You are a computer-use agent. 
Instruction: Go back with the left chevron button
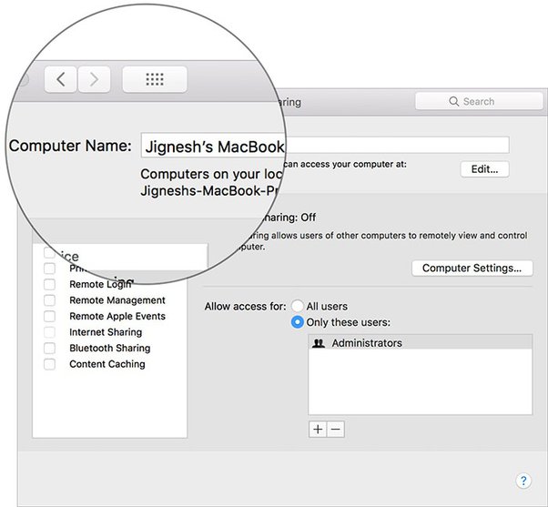[60, 79]
